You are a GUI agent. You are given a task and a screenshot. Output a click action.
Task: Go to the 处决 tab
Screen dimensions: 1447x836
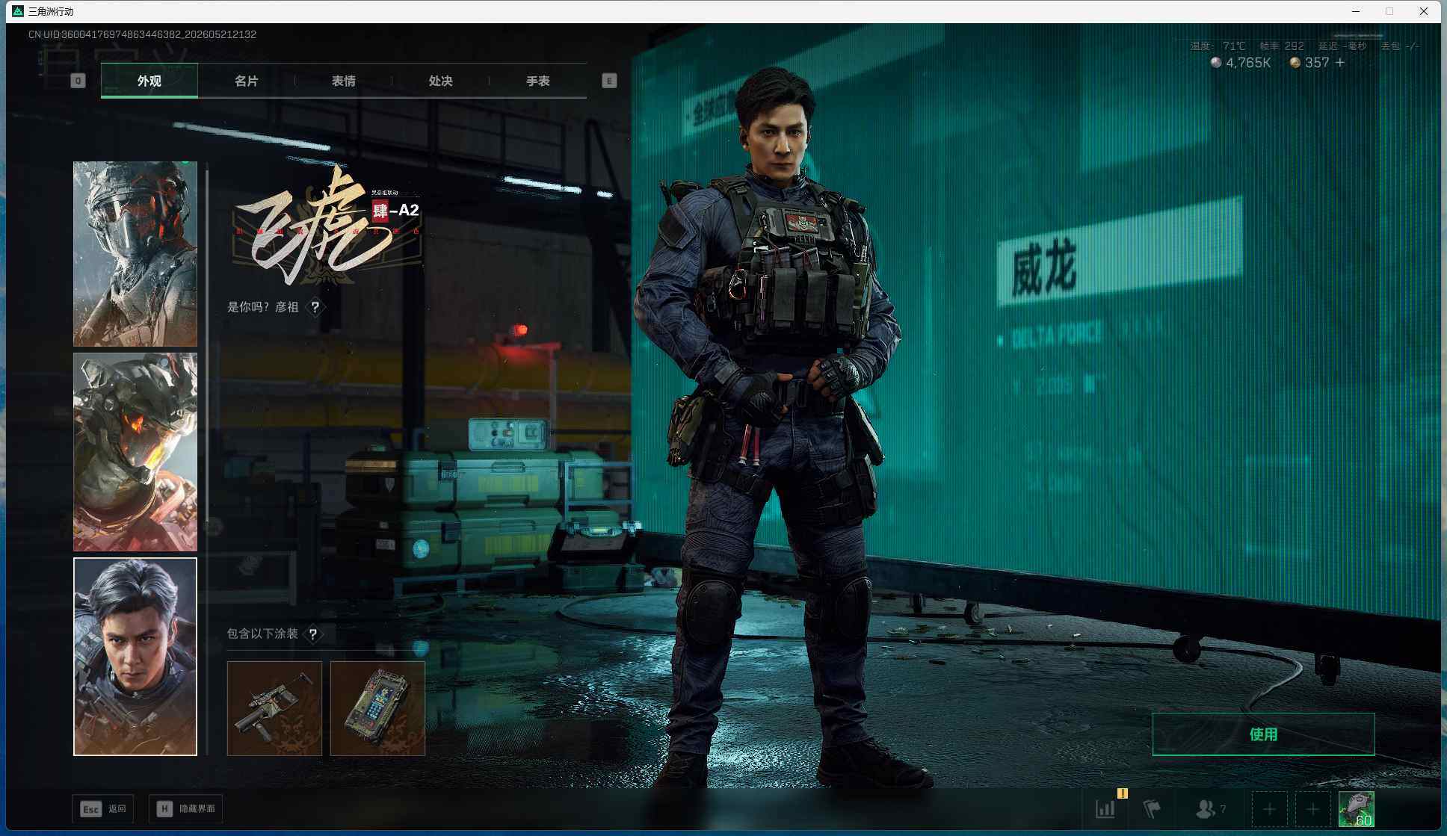tap(441, 81)
